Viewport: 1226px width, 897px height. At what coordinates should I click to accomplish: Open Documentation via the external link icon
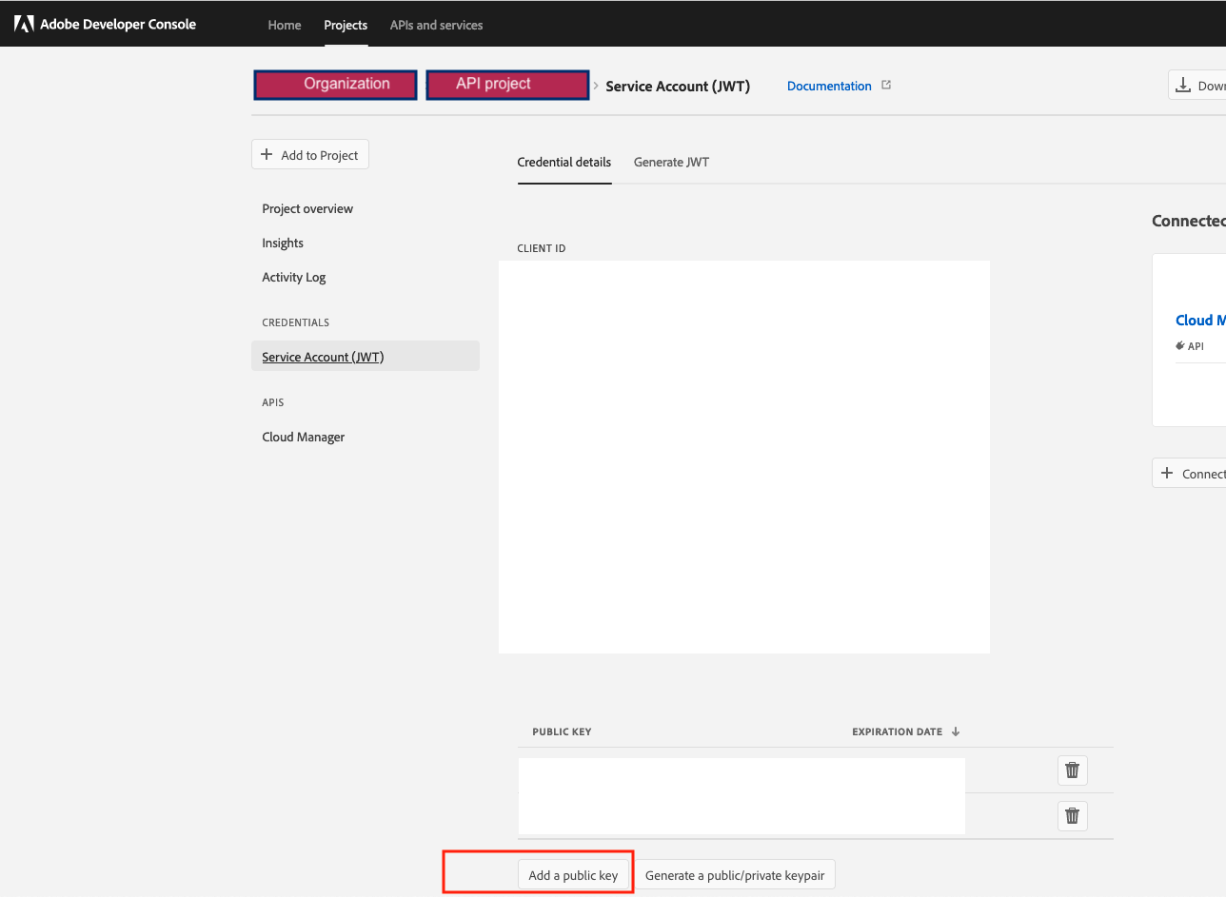(x=885, y=85)
